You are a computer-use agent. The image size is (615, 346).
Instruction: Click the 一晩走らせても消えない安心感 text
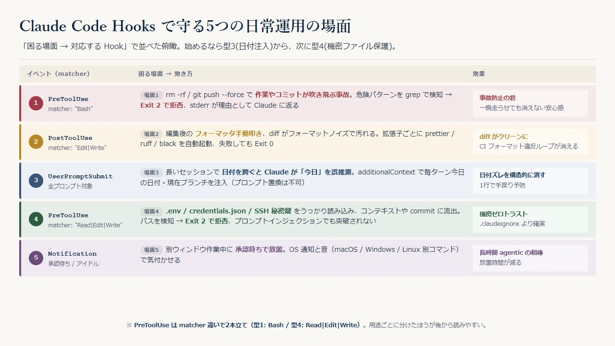coord(522,108)
